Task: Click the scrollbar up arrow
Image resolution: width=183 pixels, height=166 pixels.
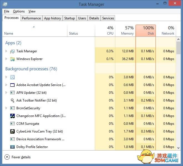Action: [178, 39]
